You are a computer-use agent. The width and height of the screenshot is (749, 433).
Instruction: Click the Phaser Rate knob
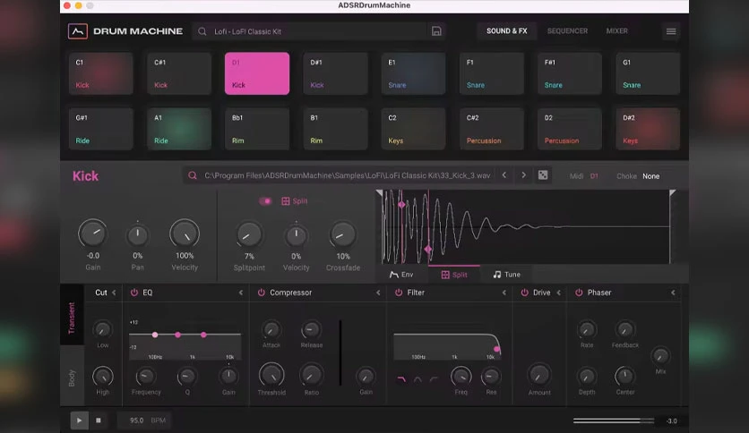(x=587, y=329)
